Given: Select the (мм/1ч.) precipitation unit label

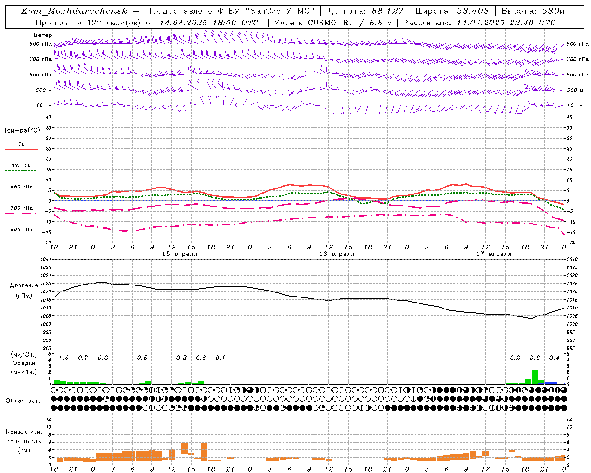Looking at the screenshot, I should click(x=24, y=372).
